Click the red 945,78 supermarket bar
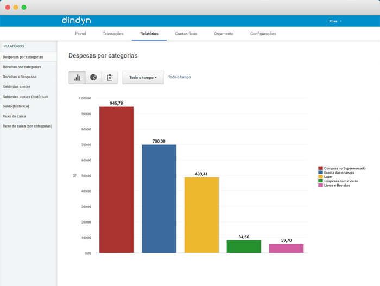Screen dimensions: 380x286 pos(117,180)
